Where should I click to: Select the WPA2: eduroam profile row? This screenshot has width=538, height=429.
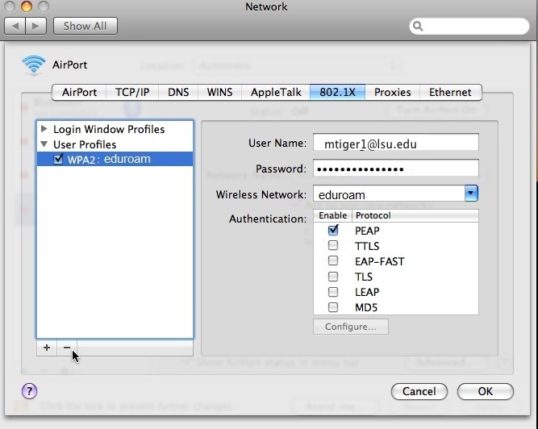click(x=115, y=159)
